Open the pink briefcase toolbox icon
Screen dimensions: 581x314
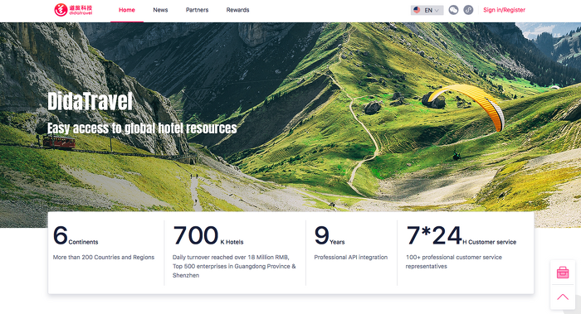coord(563,273)
